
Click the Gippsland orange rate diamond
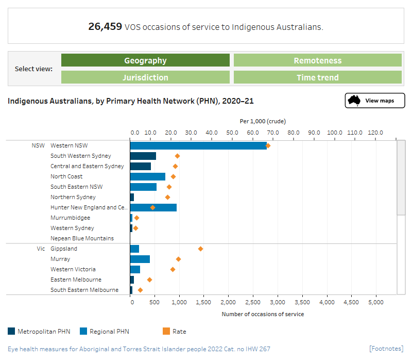pos(200,249)
